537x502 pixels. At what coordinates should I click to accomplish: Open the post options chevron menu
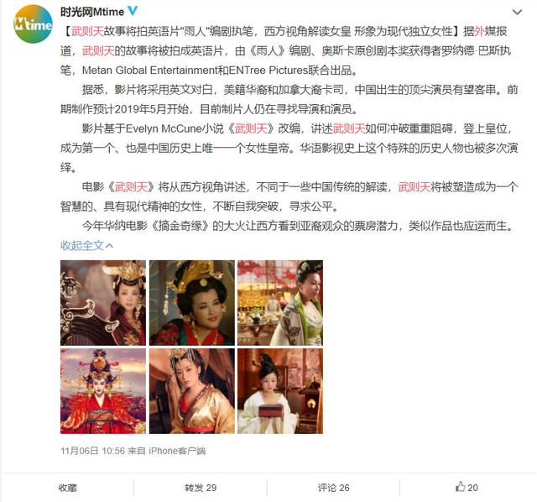[x=517, y=13]
